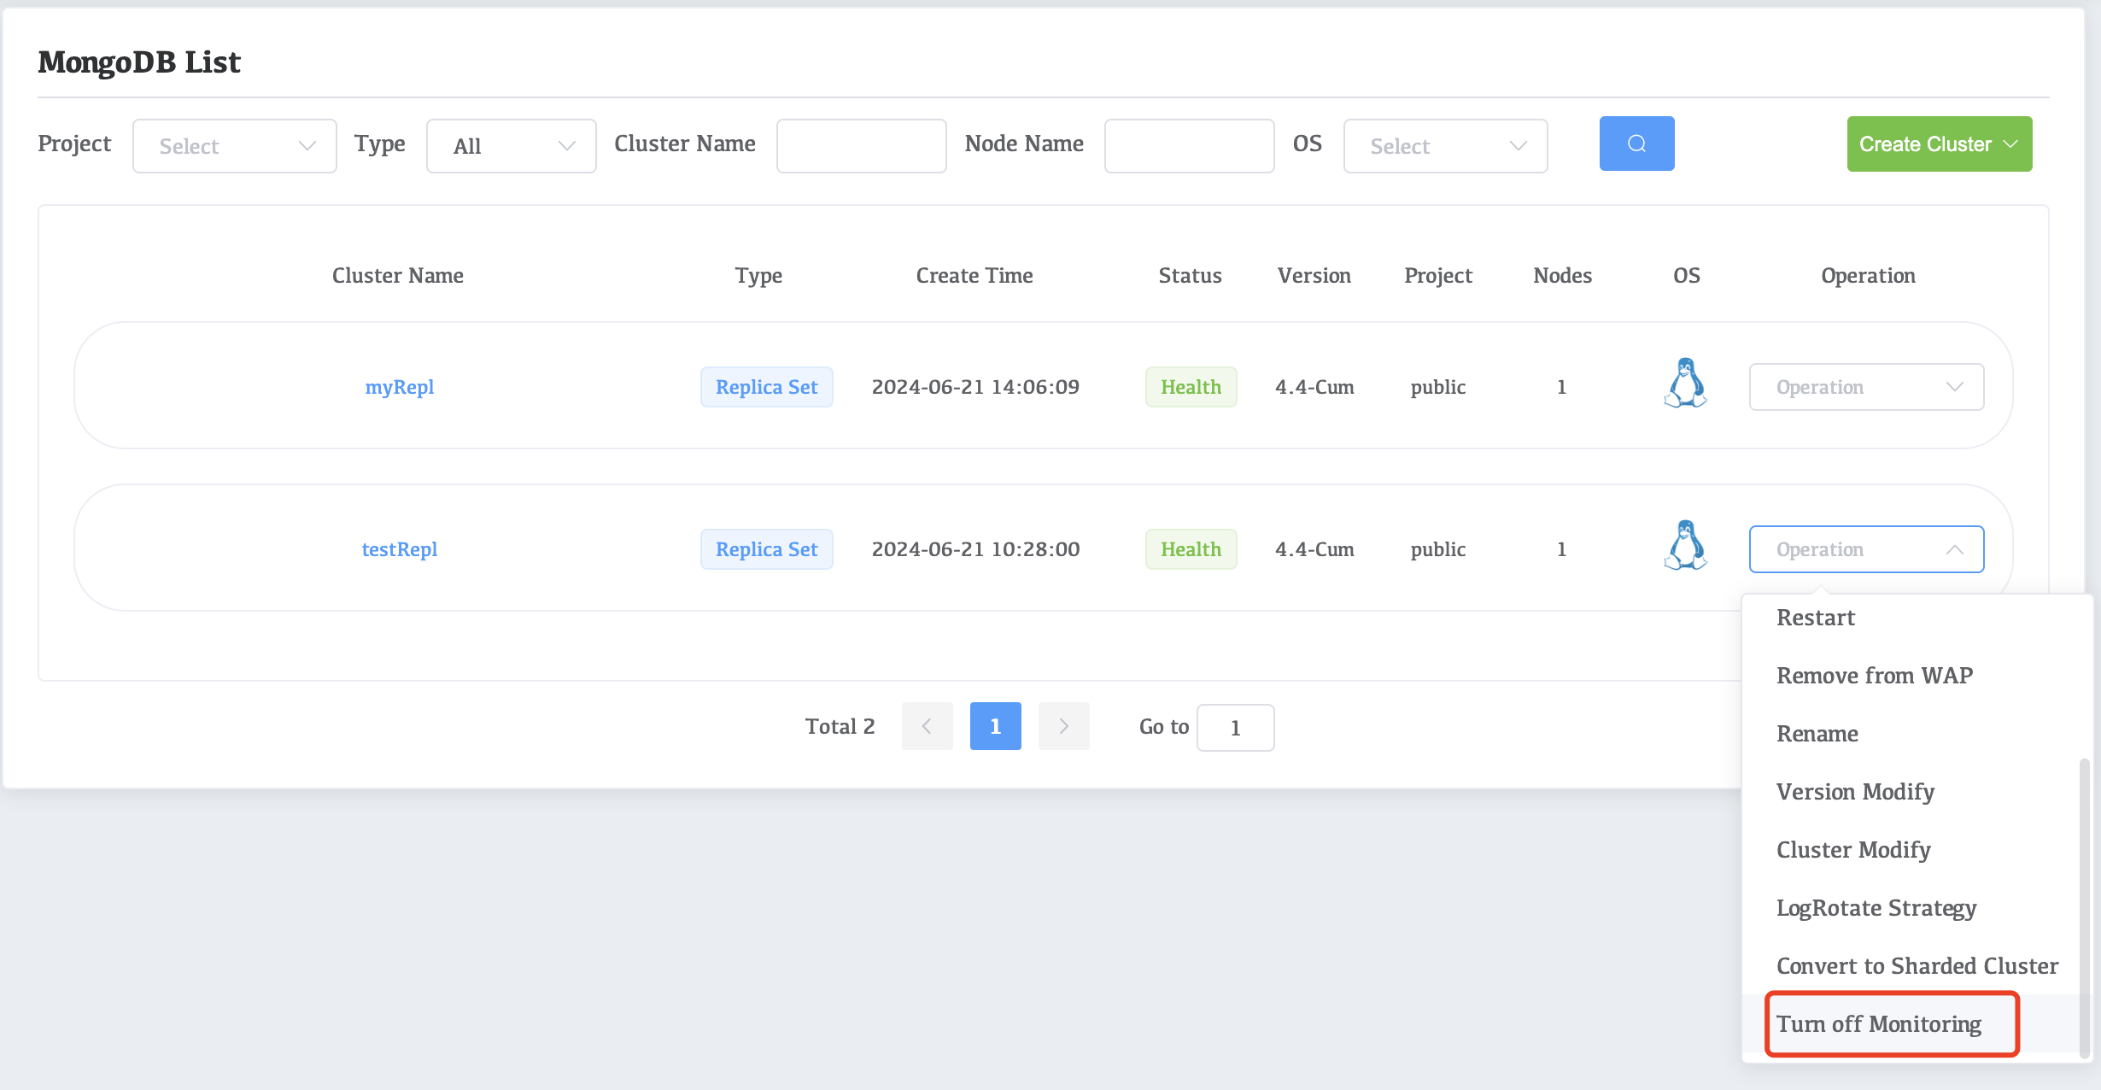
Task: Go to the previous page arrow
Action: click(927, 726)
